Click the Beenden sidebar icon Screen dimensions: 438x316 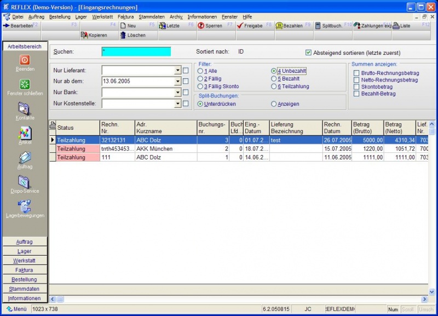click(x=25, y=60)
